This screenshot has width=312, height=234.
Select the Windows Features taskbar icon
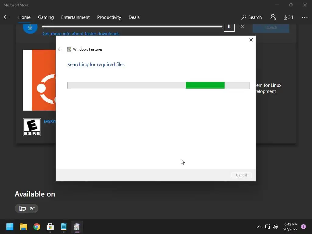tap(77, 227)
